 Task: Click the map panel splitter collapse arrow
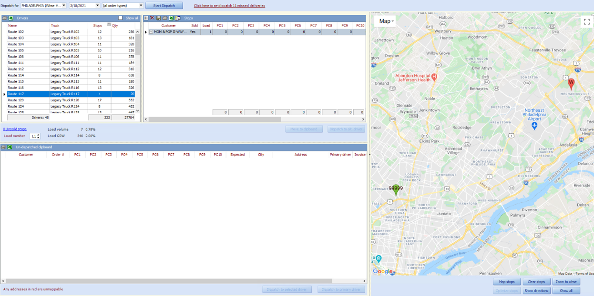(369, 155)
